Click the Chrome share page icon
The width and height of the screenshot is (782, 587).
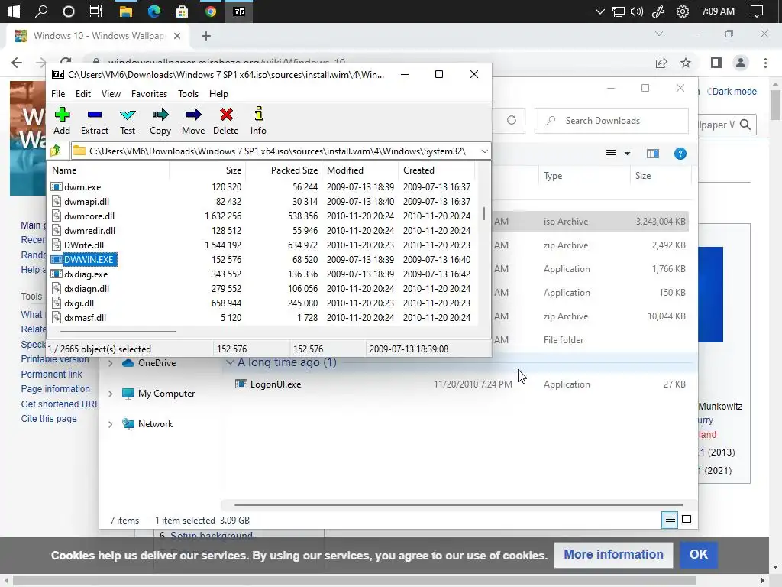pyautogui.click(x=661, y=63)
